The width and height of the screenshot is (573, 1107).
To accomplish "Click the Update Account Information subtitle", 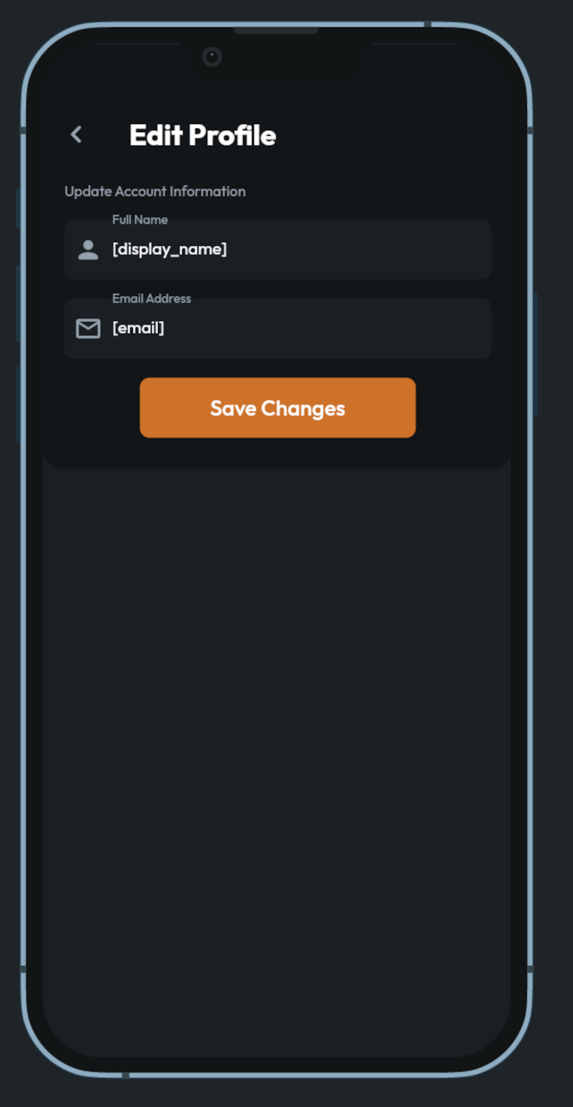I will [x=155, y=192].
